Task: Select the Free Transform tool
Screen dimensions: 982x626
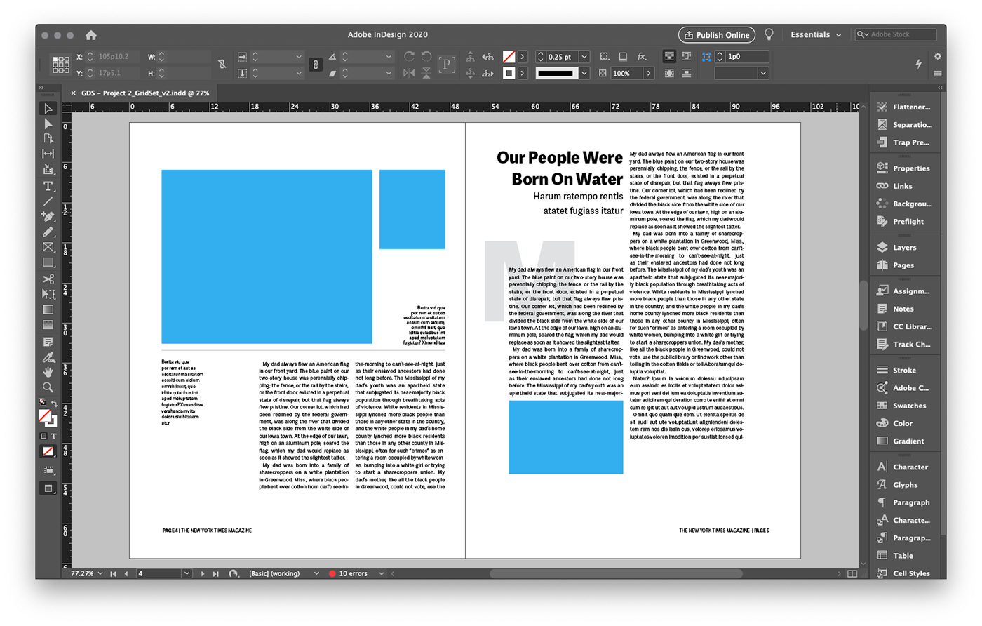Action: (x=48, y=294)
